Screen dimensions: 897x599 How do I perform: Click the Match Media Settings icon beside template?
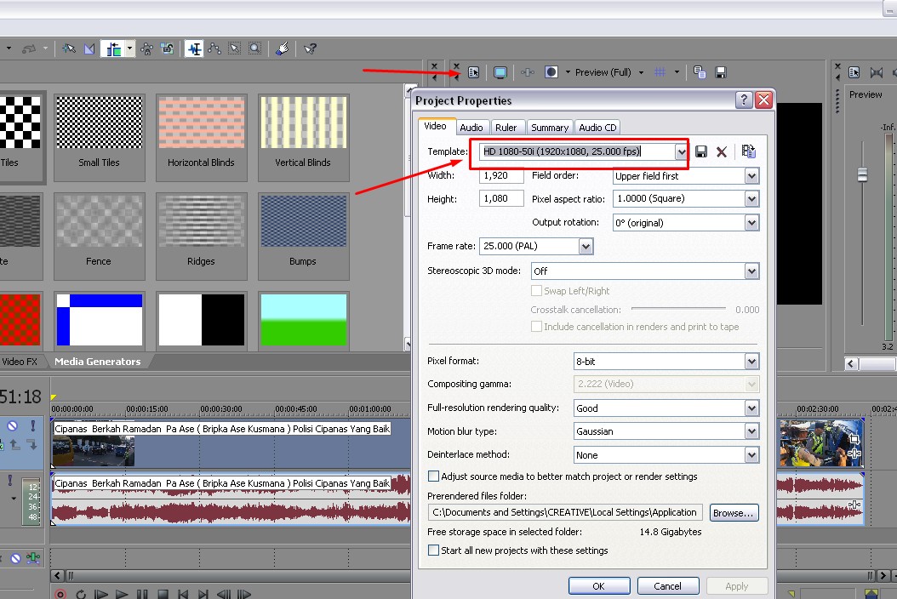748,151
